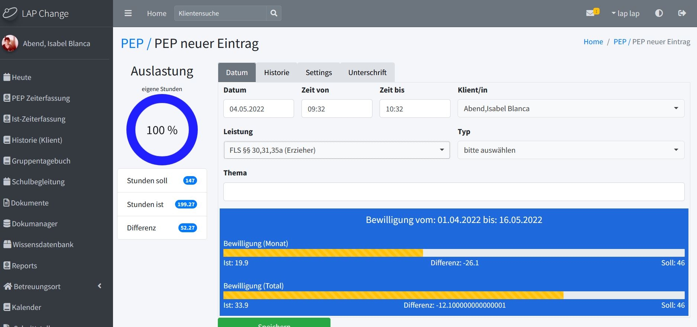This screenshot has height=327, width=697.
Task: Click the Bewilligung (Total) progress bar
Action: pos(454,295)
